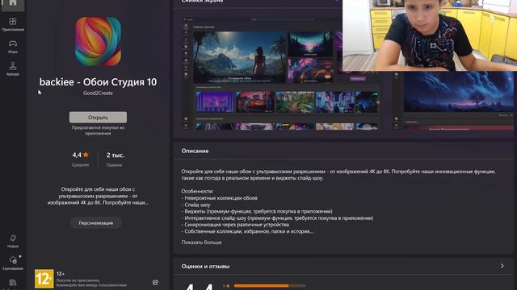The width and height of the screenshot is (517, 290).
Task: Open the app with the Открыть button
Action: coord(98,118)
